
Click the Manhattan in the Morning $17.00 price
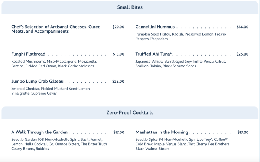click(243, 132)
